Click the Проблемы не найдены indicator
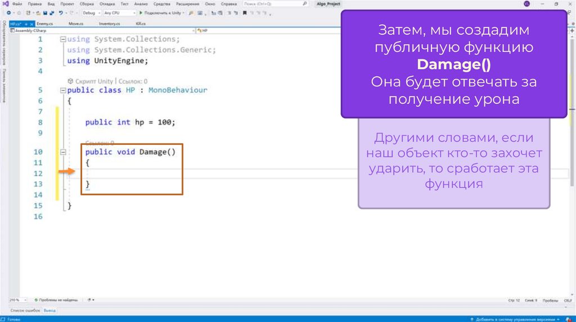 [x=56, y=300]
